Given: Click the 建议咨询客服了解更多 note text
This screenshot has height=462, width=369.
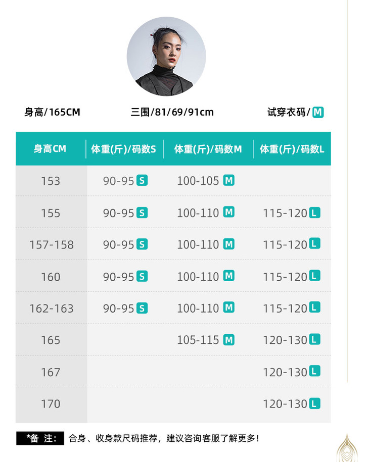Looking at the screenshot, I should click(x=212, y=438).
